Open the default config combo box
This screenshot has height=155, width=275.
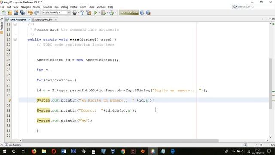click(x=56, y=12)
